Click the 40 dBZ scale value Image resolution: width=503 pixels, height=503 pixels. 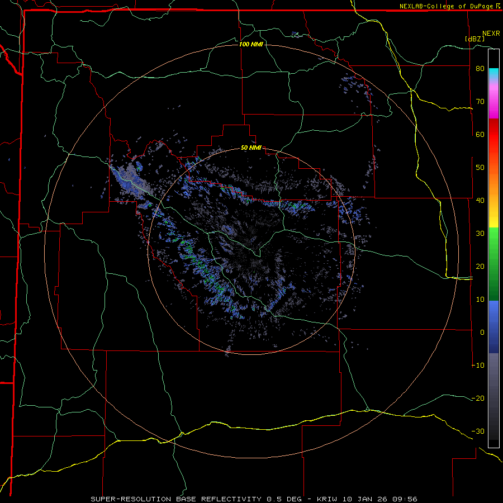[x=480, y=201]
